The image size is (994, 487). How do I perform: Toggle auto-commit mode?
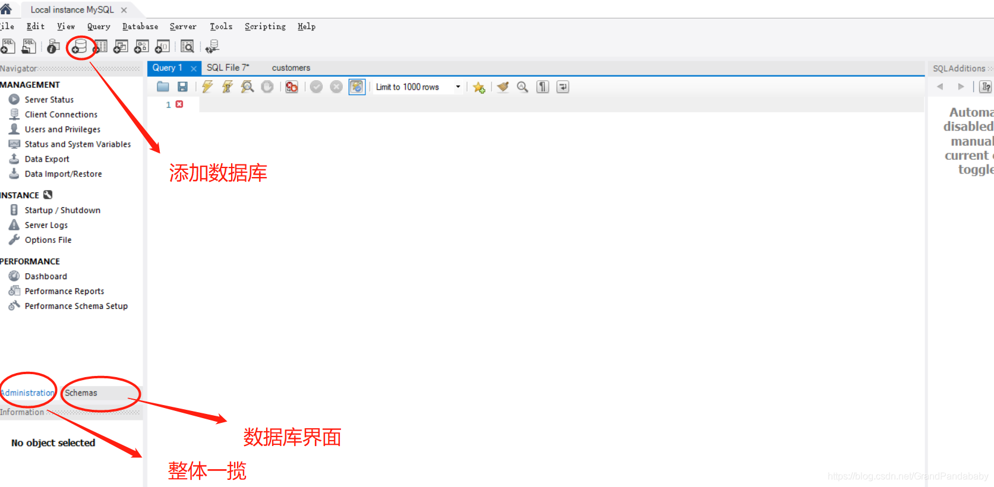[x=356, y=87]
